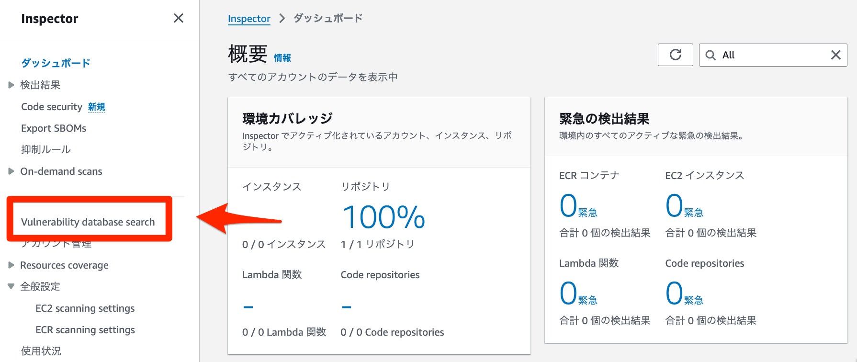Expand the 検出結果 section arrow
Screen dimensions: 857x362
tap(11, 85)
